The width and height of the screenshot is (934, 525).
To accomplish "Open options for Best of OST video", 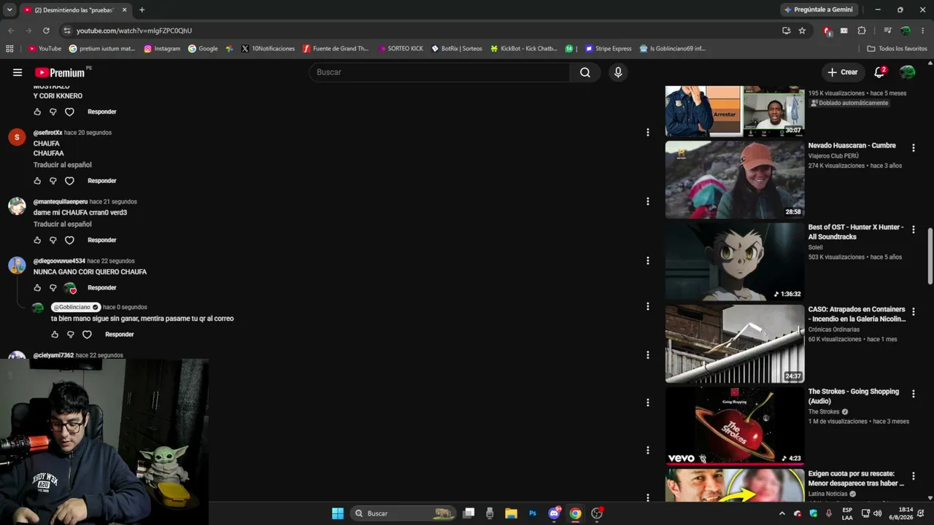I will tap(913, 230).
